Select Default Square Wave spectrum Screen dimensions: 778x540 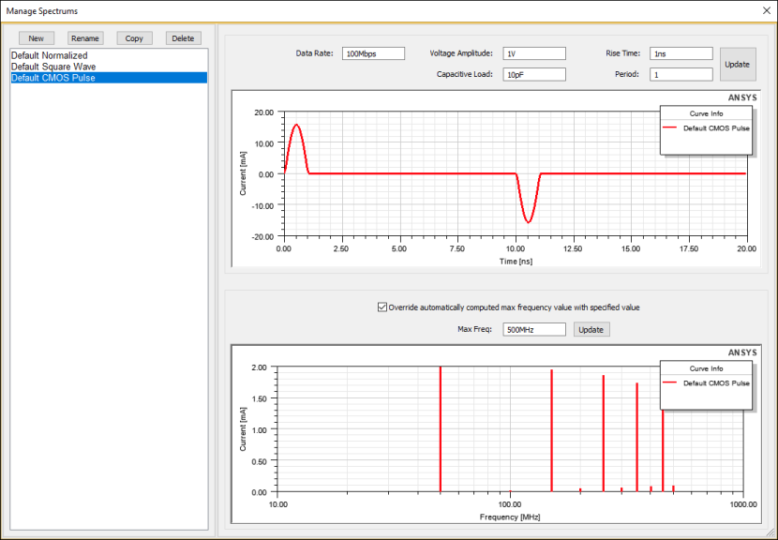point(53,67)
